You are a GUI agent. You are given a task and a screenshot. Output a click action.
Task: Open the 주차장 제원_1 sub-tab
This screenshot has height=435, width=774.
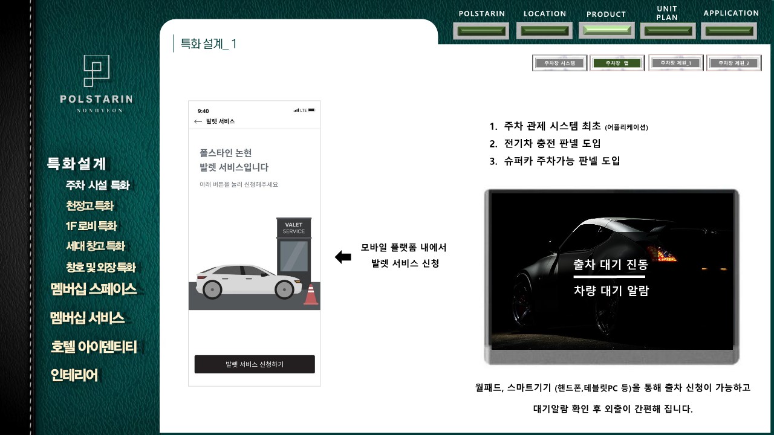pyautogui.click(x=675, y=63)
